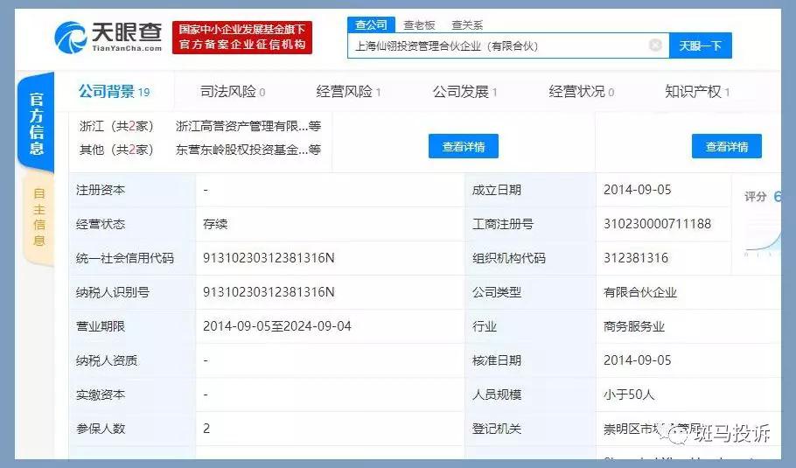Click the right 查看详情 button
The height and width of the screenshot is (468, 796).
tap(726, 147)
